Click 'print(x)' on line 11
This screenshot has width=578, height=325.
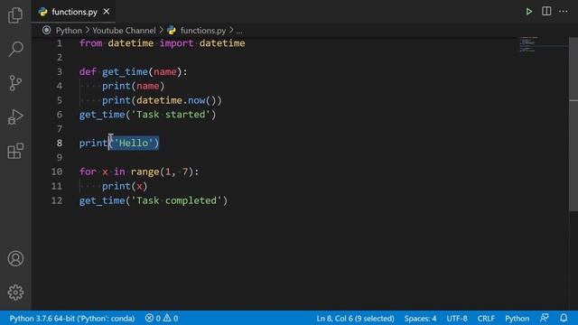125,186
